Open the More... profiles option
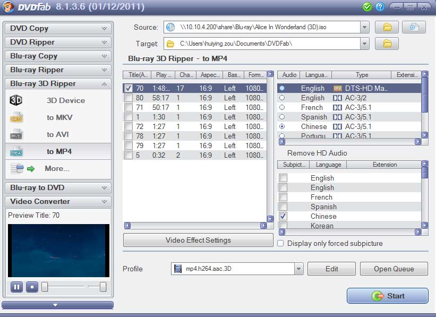This screenshot has width=436, height=317. click(x=57, y=168)
